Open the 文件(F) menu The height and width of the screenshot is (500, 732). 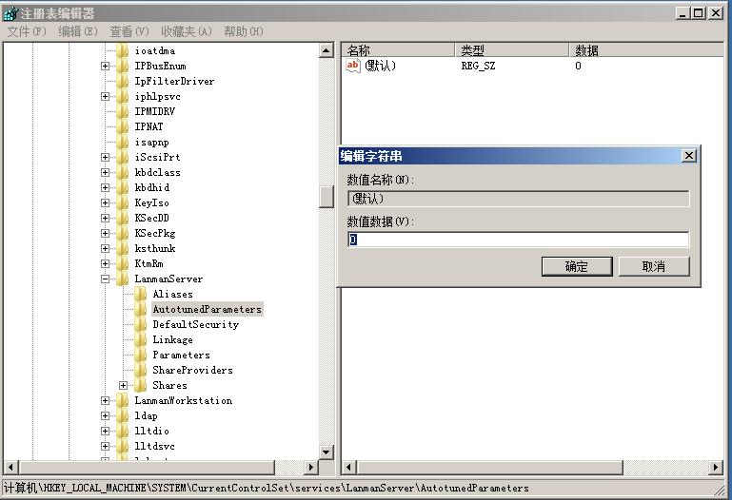tap(27, 31)
